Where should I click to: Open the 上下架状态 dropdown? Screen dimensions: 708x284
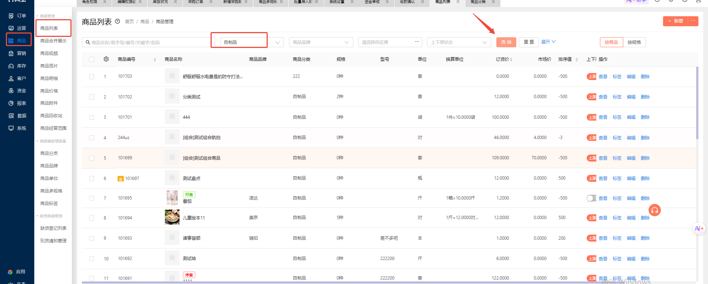click(459, 42)
